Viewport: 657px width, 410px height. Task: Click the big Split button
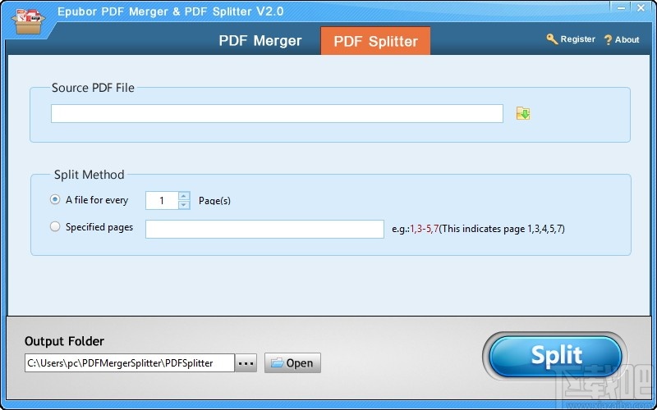556,356
